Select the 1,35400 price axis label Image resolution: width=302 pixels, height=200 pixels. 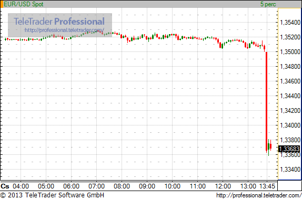tap(290, 22)
